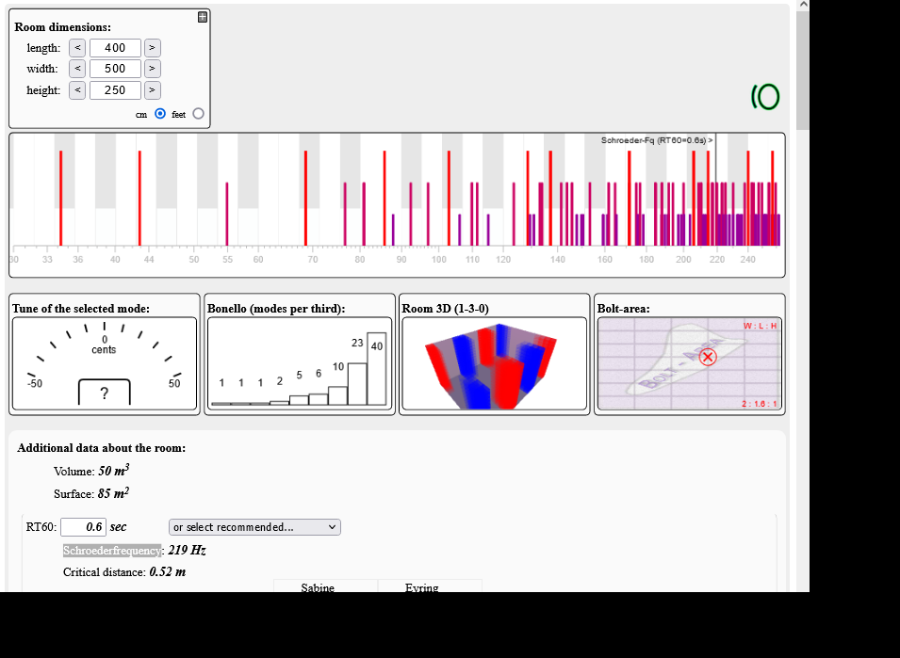
Task: Click the expand icon in Room dimensions panel
Action: click(203, 17)
